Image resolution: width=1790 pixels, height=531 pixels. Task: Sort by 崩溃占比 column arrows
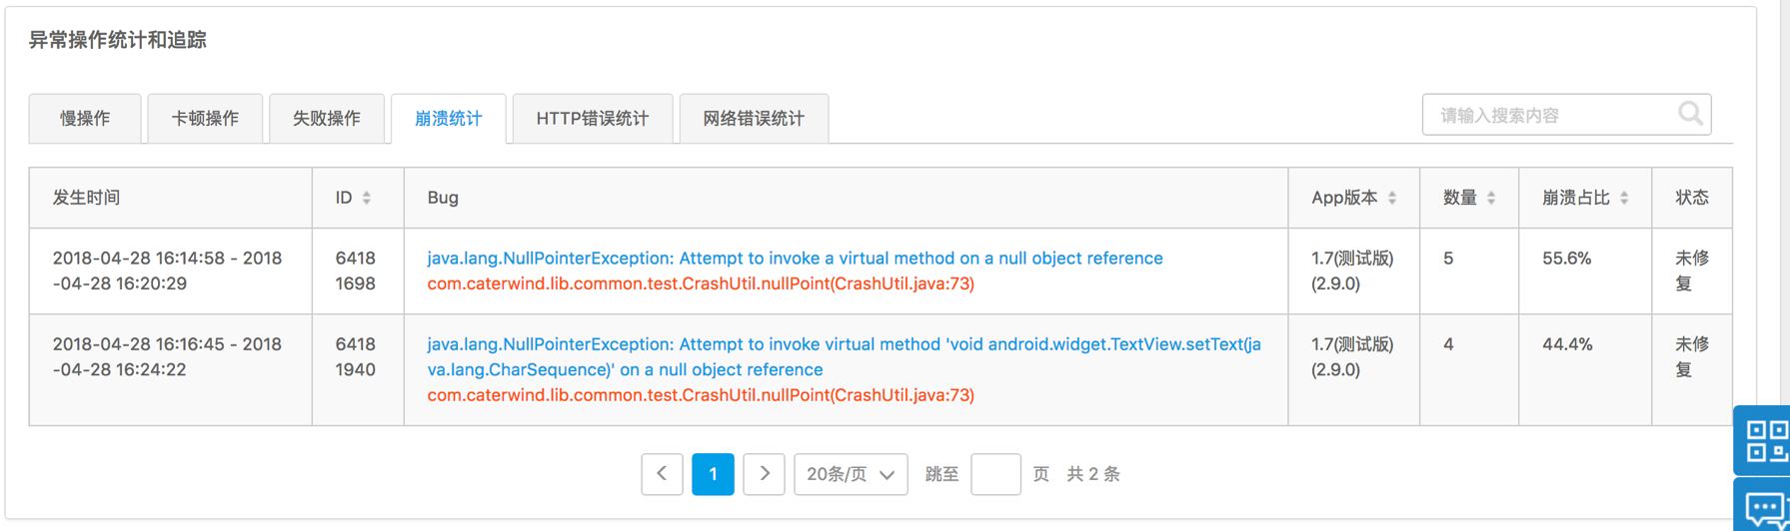click(1624, 198)
